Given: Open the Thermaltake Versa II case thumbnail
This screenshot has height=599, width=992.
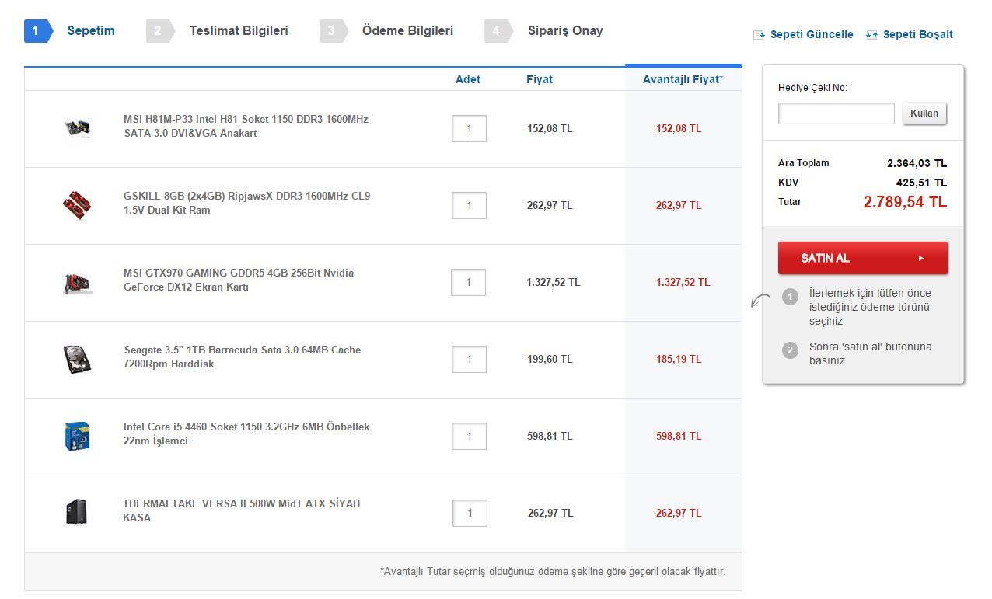Looking at the screenshot, I should coord(77,513).
